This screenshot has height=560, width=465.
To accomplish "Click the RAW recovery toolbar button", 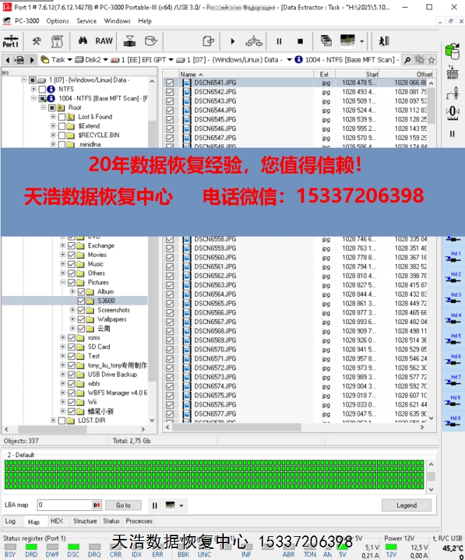I will tap(103, 41).
